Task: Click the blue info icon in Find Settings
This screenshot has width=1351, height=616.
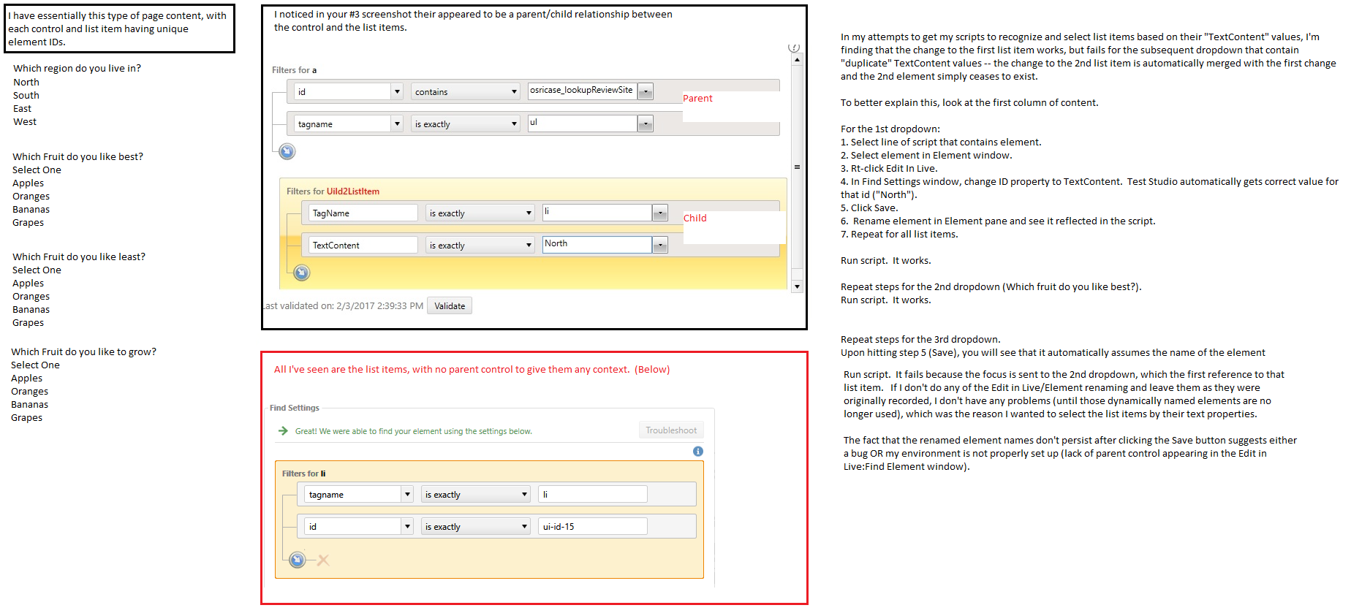Action: 698,452
